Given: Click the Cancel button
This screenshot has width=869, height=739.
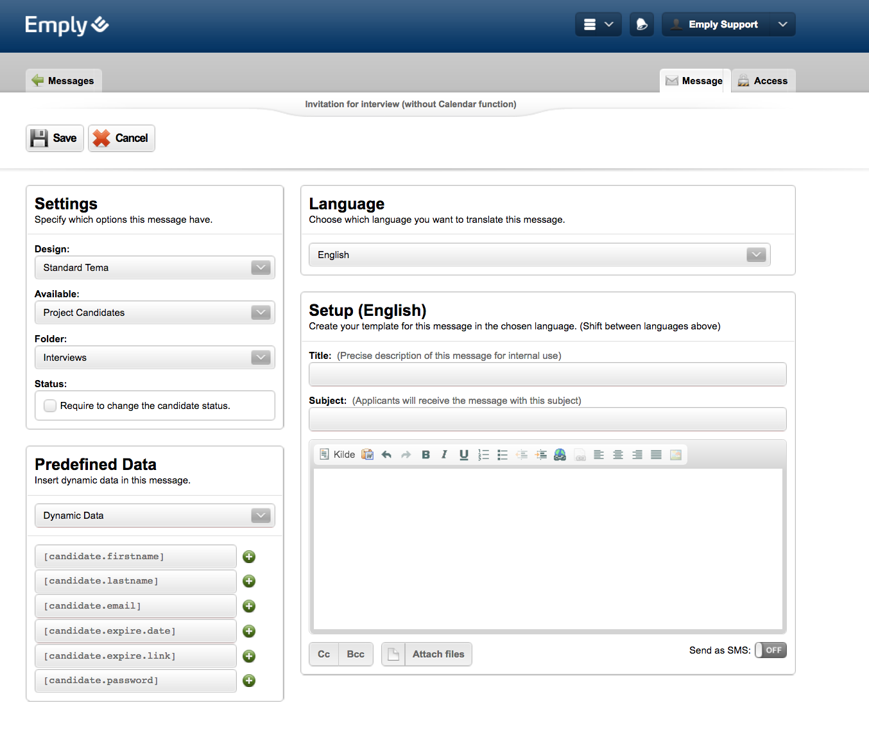Looking at the screenshot, I should (x=121, y=138).
